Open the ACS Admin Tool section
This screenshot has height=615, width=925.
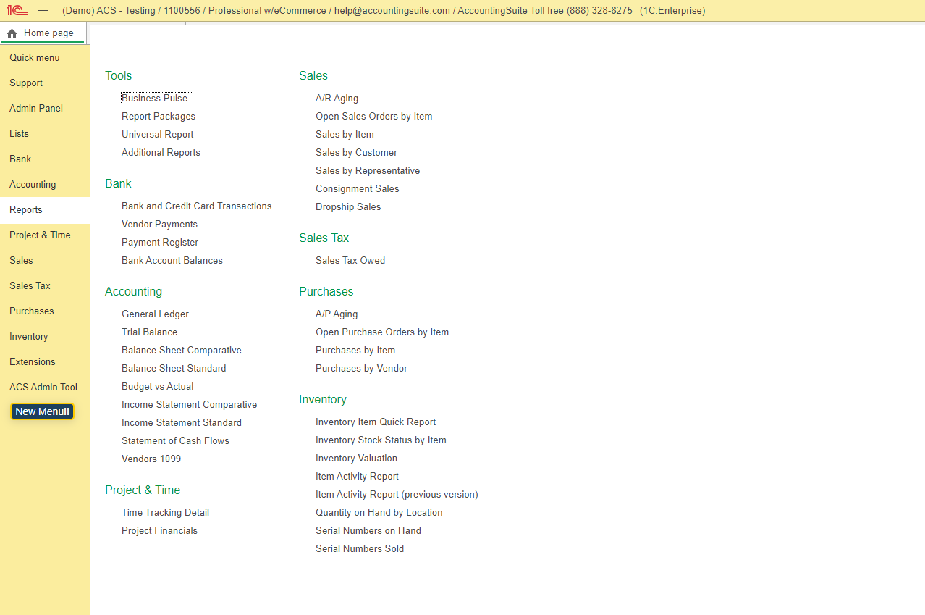pyautogui.click(x=43, y=388)
